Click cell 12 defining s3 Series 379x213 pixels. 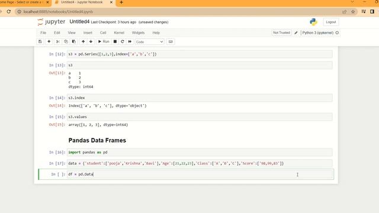200,54
